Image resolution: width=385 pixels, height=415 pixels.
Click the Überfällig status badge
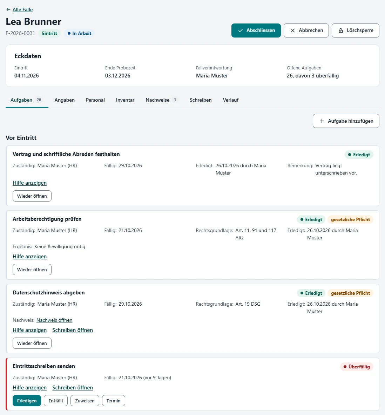357,367
